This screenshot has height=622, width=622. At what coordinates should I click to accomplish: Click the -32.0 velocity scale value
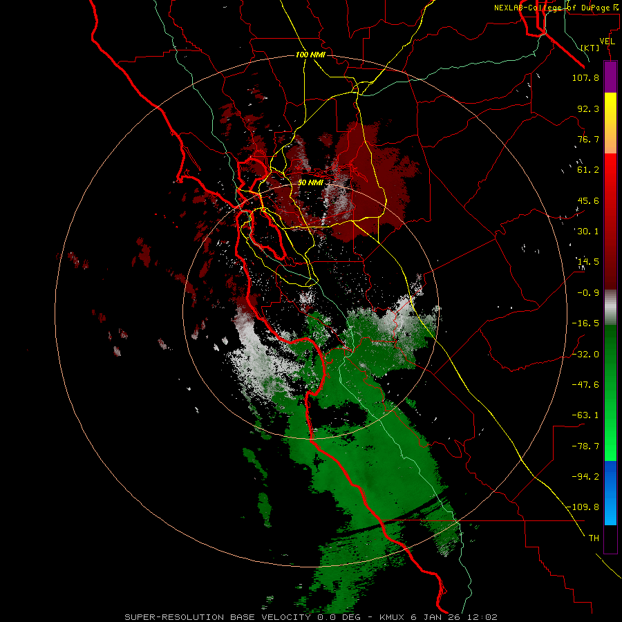click(585, 355)
